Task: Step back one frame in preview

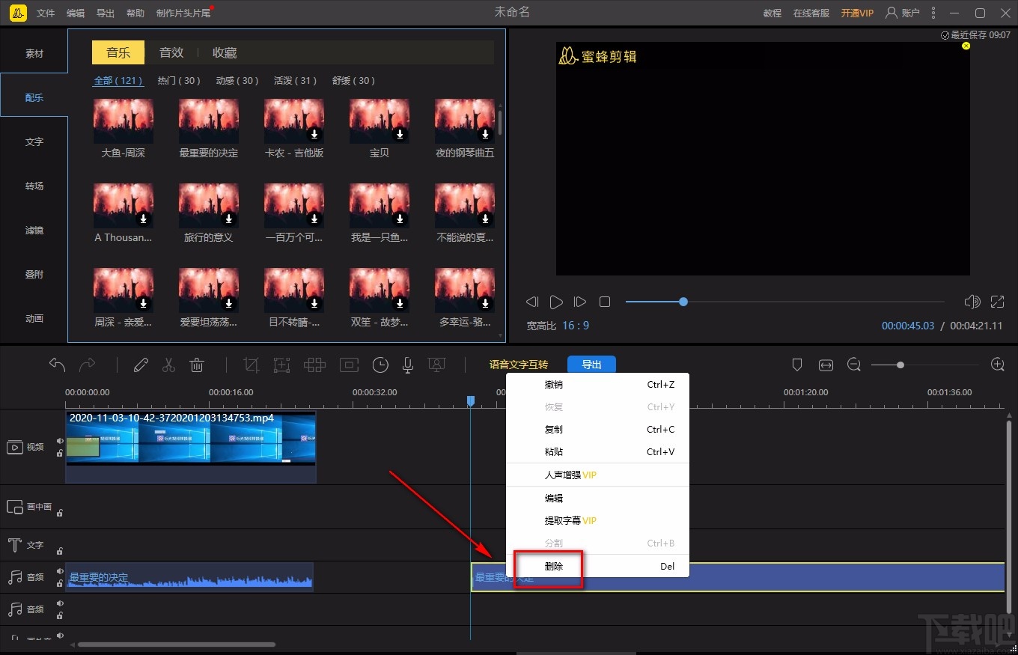Action: coord(532,302)
